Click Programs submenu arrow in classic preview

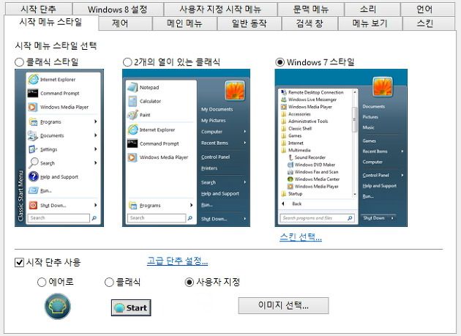(96, 122)
